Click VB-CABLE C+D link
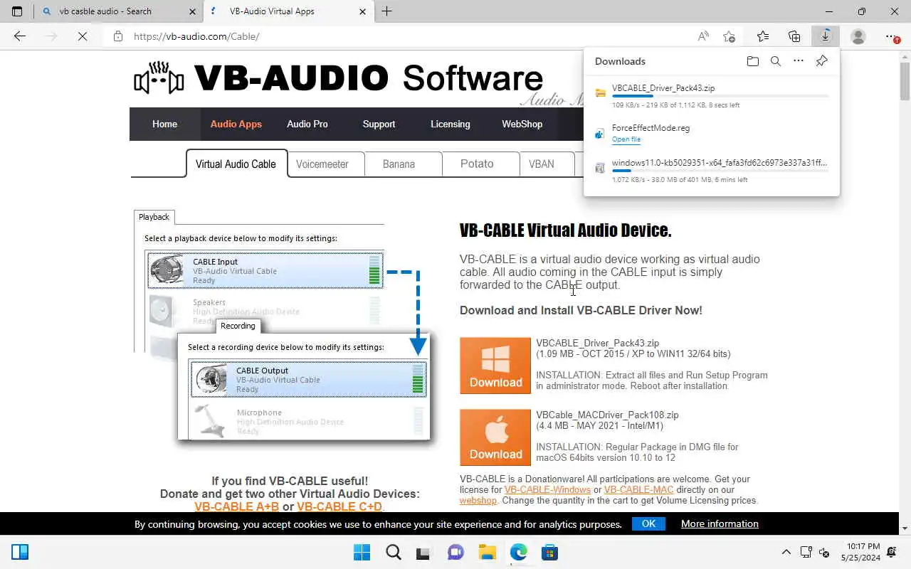911x569 pixels. point(339,507)
